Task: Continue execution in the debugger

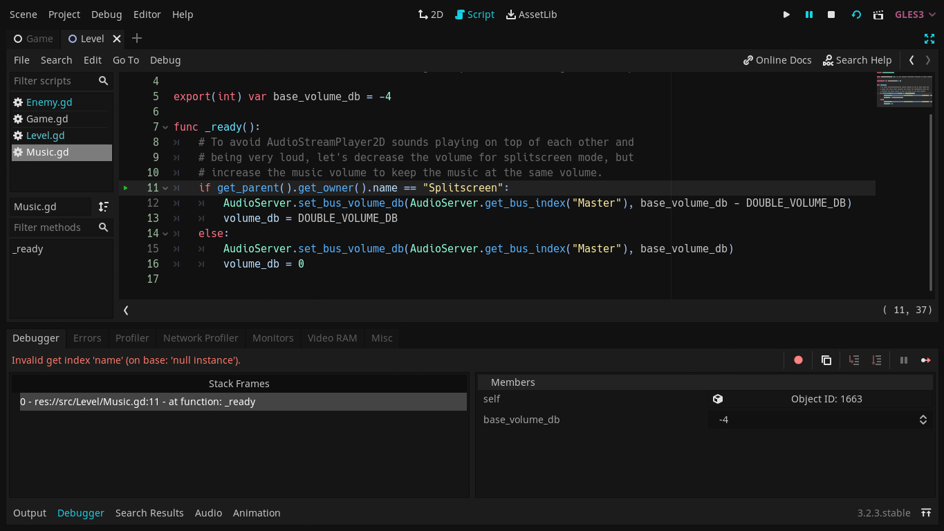Action: tap(925, 360)
